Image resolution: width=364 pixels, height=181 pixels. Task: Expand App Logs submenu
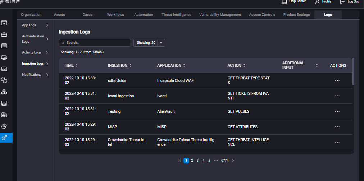(x=47, y=25)
